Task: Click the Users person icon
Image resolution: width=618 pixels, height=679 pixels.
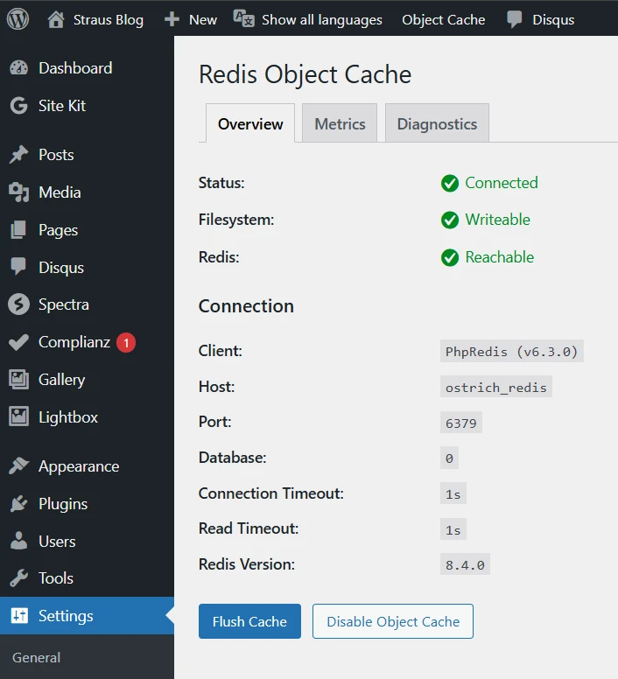Action: click(x=19, y=542)
